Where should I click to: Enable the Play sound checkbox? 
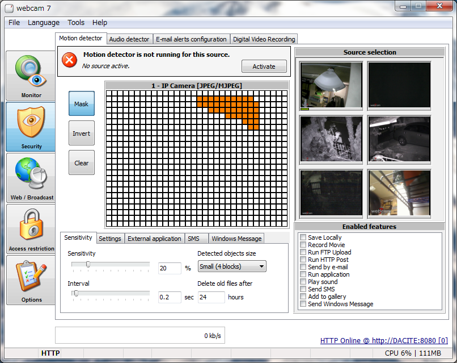tap(303, 282)
